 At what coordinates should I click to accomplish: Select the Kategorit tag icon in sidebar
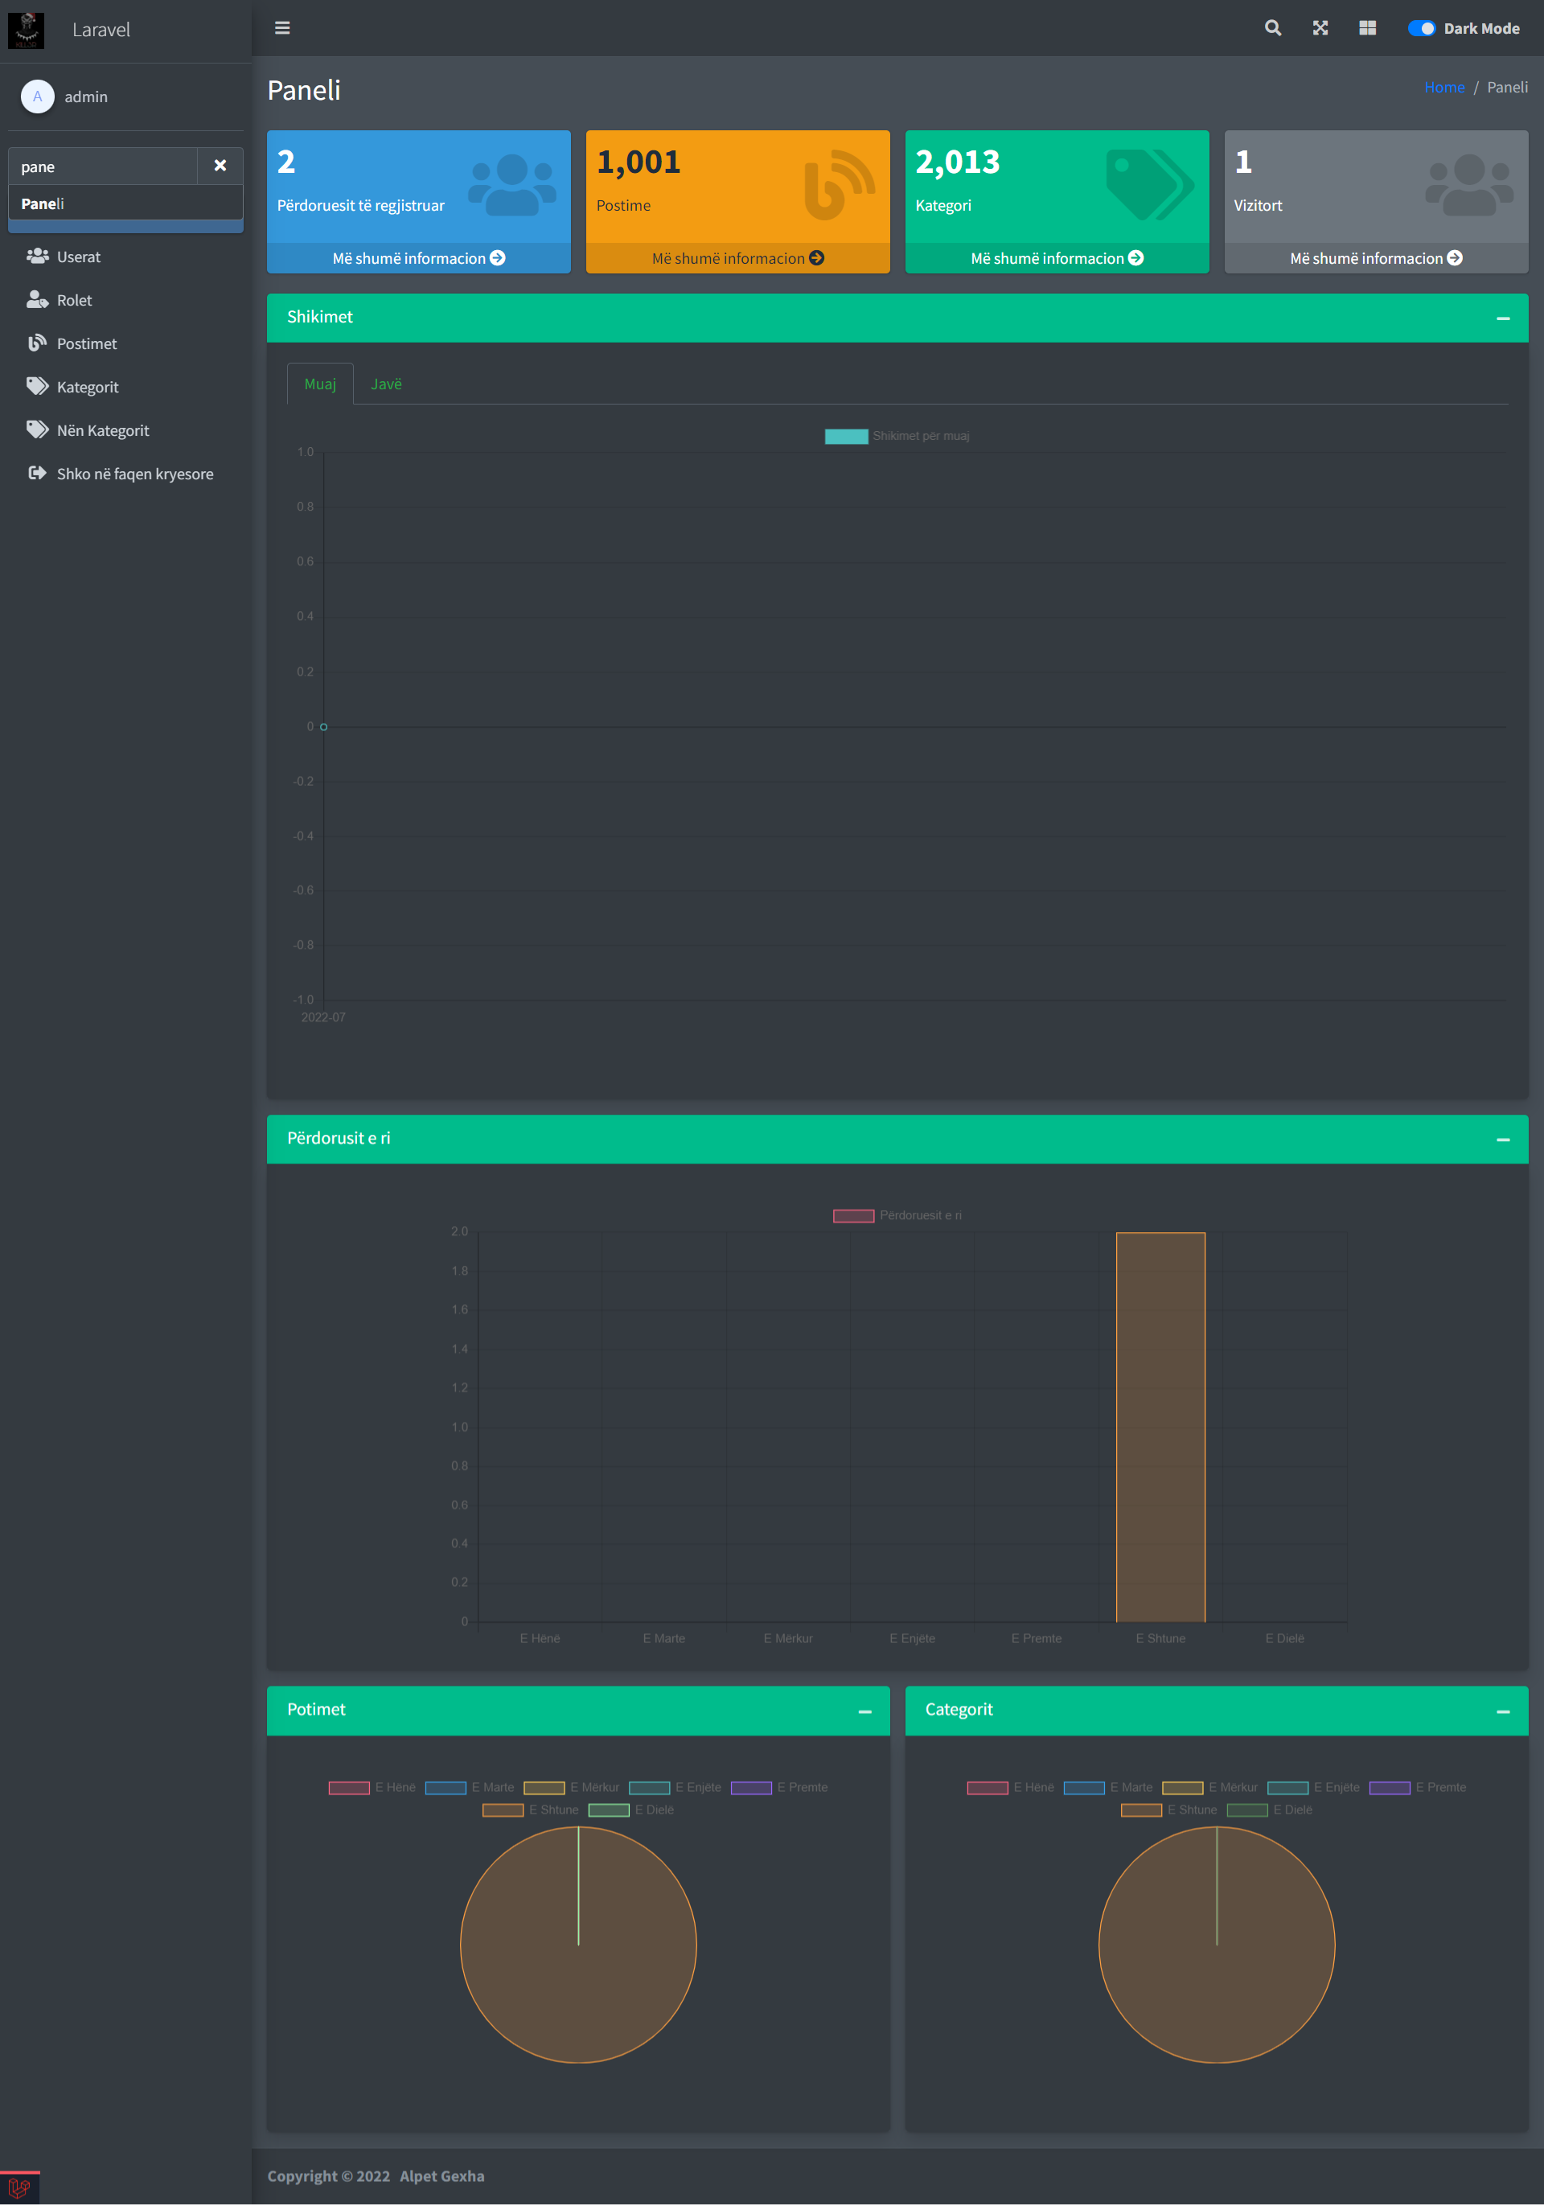[x=36, y=386]
